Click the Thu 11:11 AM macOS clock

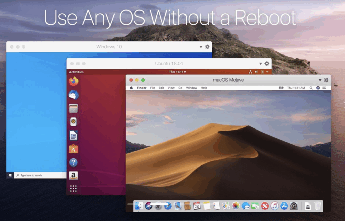[296, 88]
